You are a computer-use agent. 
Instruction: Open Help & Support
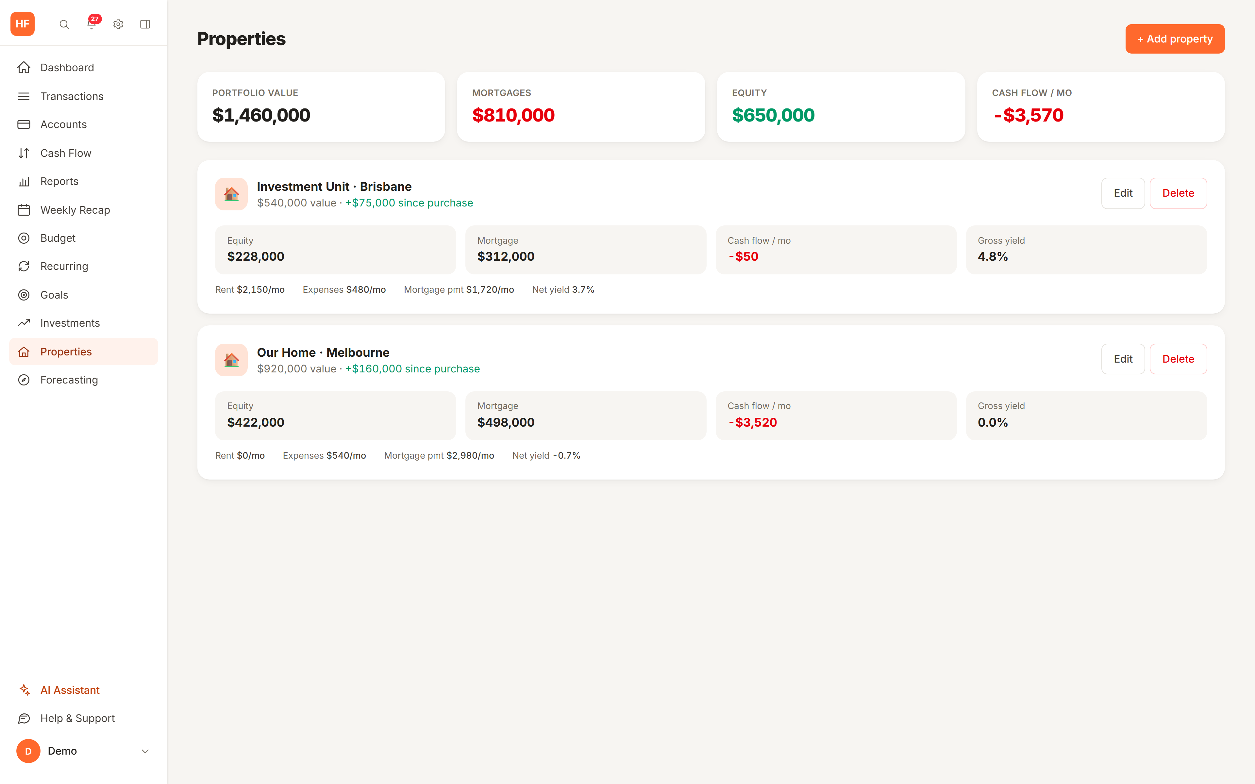pos(83,719)
